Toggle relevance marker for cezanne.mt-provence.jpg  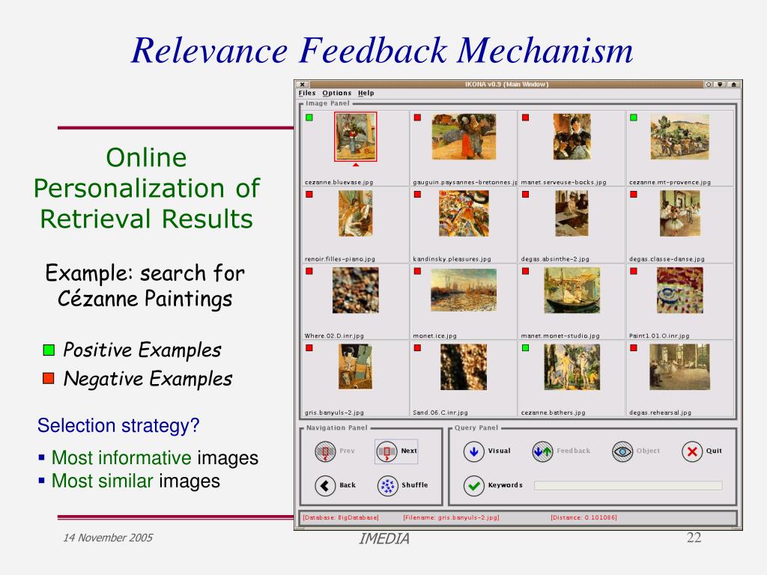tap(634, 118)
